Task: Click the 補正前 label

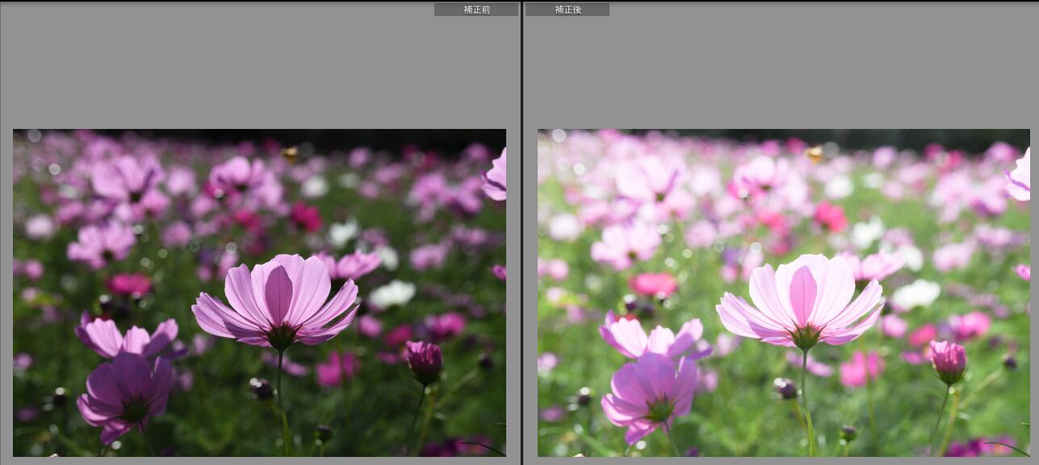Action: pyautogui.click(x=476, y=10)
